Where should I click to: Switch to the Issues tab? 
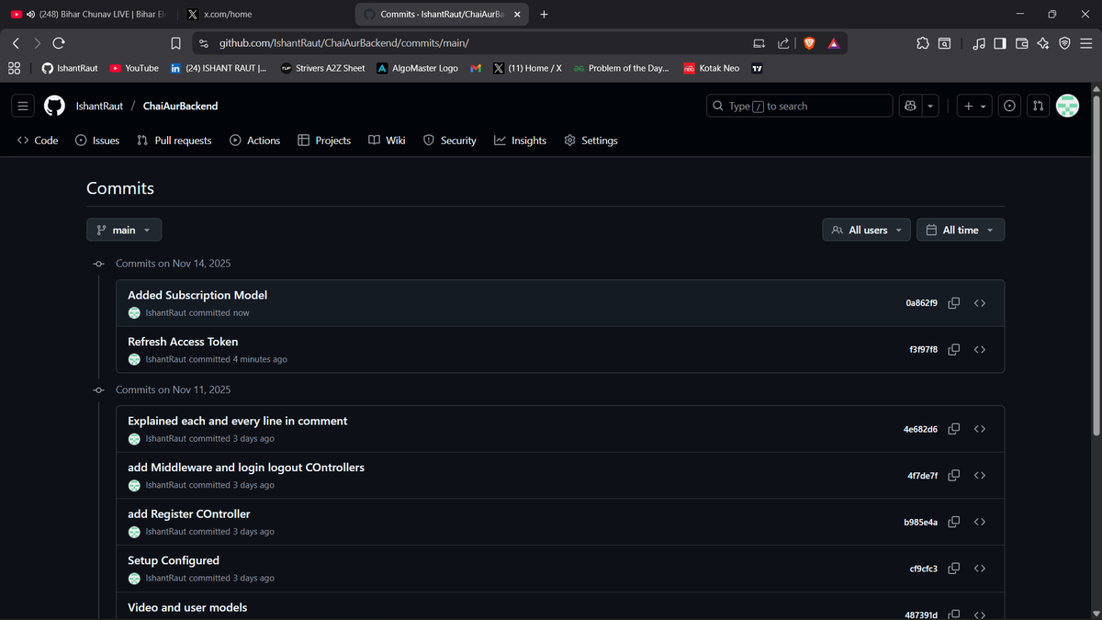click(97, 141)
